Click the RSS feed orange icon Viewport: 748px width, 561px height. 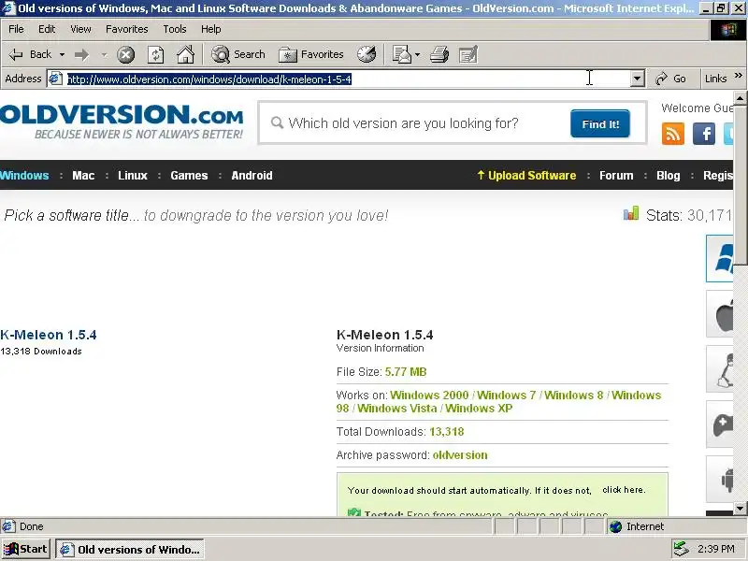pyautogui.click(x=673, y=134)
